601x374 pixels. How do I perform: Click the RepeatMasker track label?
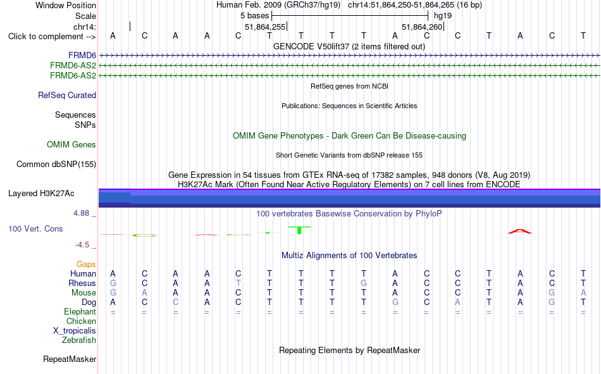tap(70, 359)
